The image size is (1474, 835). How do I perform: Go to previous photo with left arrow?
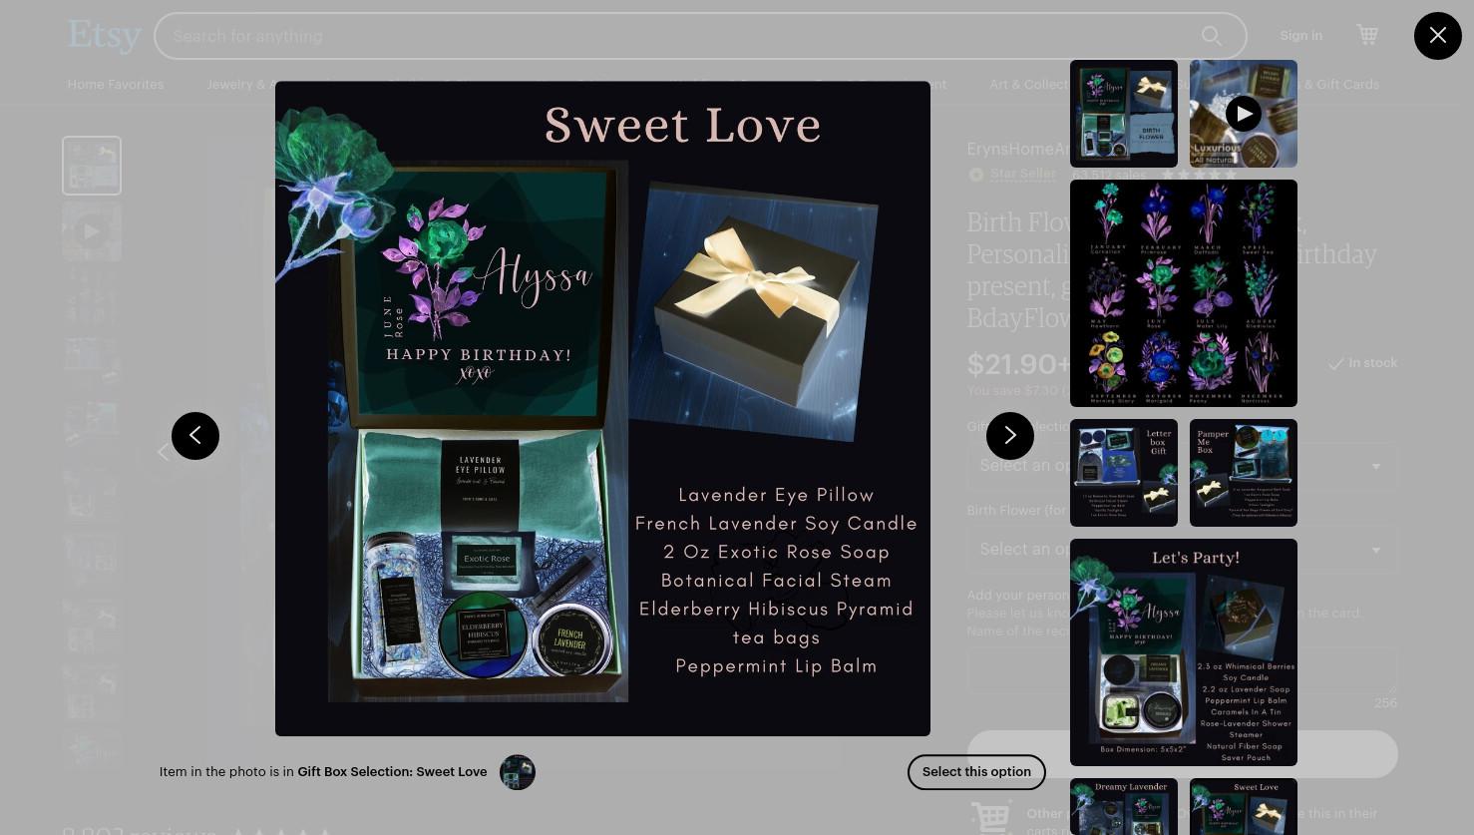coord(195,436)
